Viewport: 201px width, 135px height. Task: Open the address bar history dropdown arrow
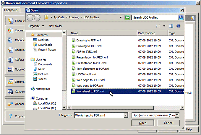121,17
